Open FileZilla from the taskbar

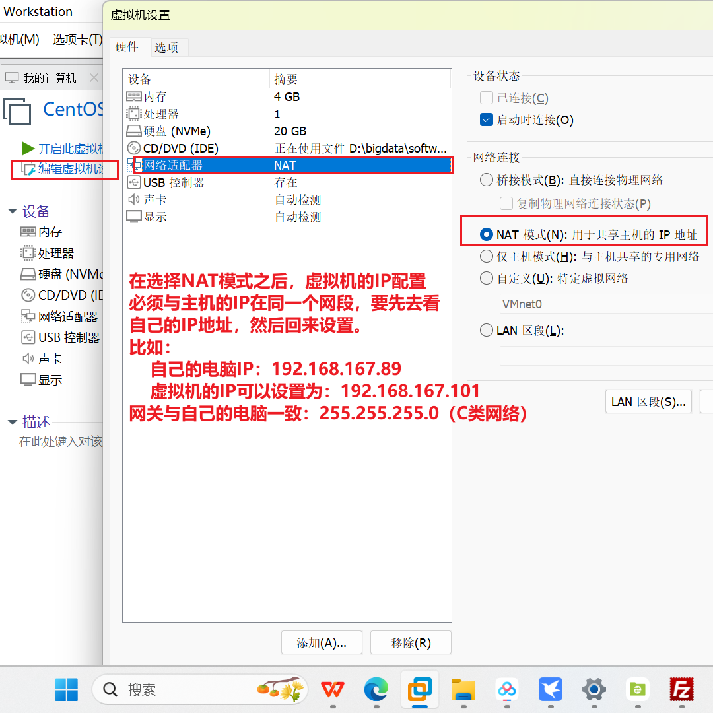pyautogui.click(x=681, y=689)
